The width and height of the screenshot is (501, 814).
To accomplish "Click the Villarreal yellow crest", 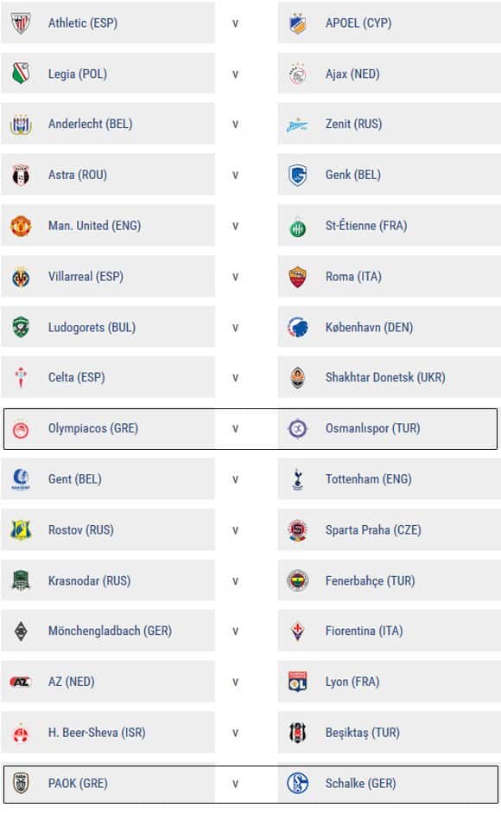I will tap(21, 277).
